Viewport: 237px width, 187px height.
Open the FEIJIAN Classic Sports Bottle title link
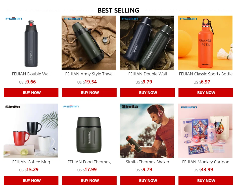click(206, 74)
